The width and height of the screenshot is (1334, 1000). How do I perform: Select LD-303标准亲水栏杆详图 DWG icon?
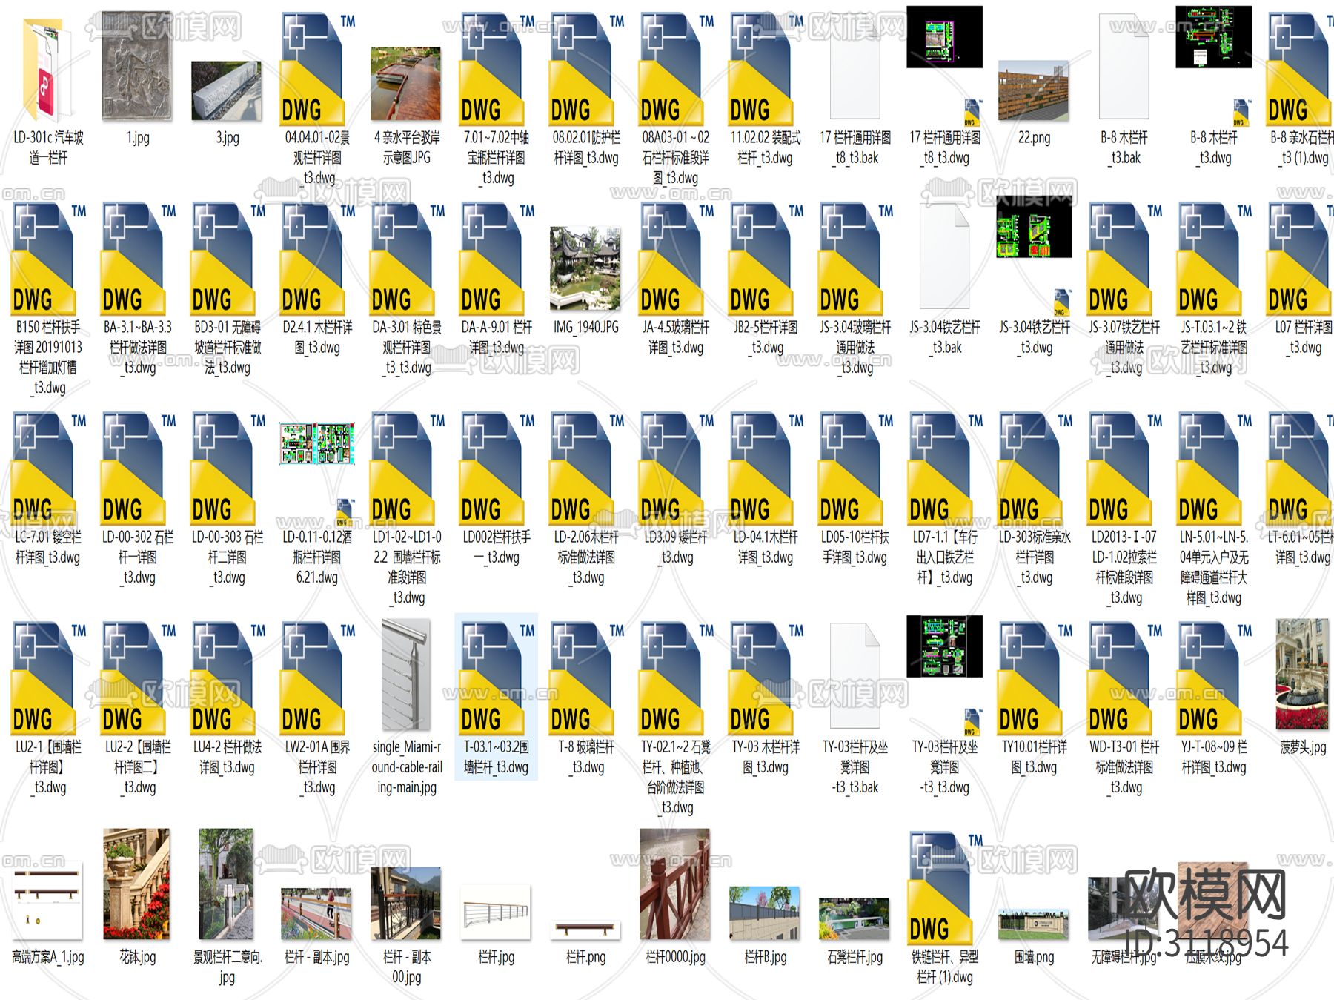point(1029,467)
